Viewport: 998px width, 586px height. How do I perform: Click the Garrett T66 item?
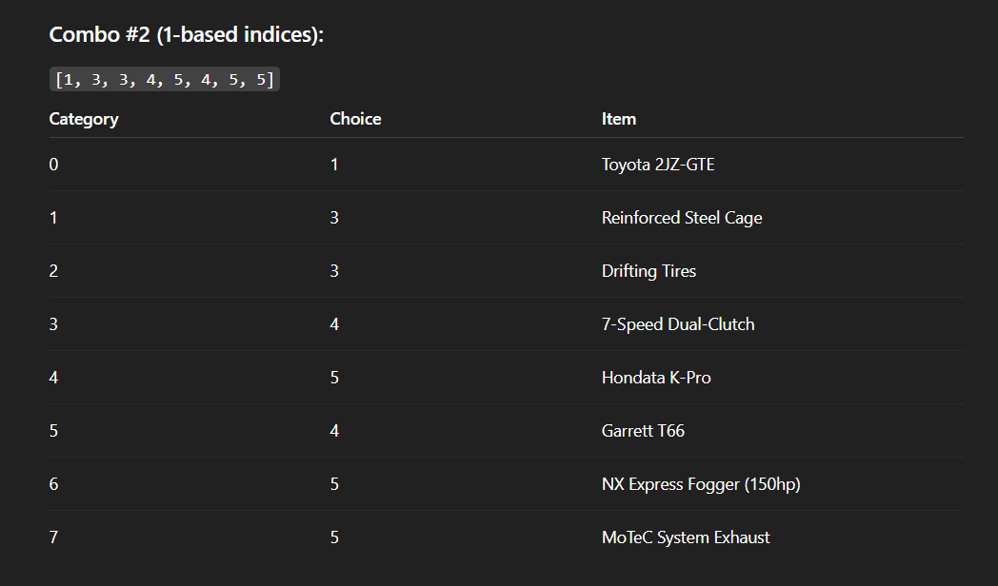tap(643, 431)
